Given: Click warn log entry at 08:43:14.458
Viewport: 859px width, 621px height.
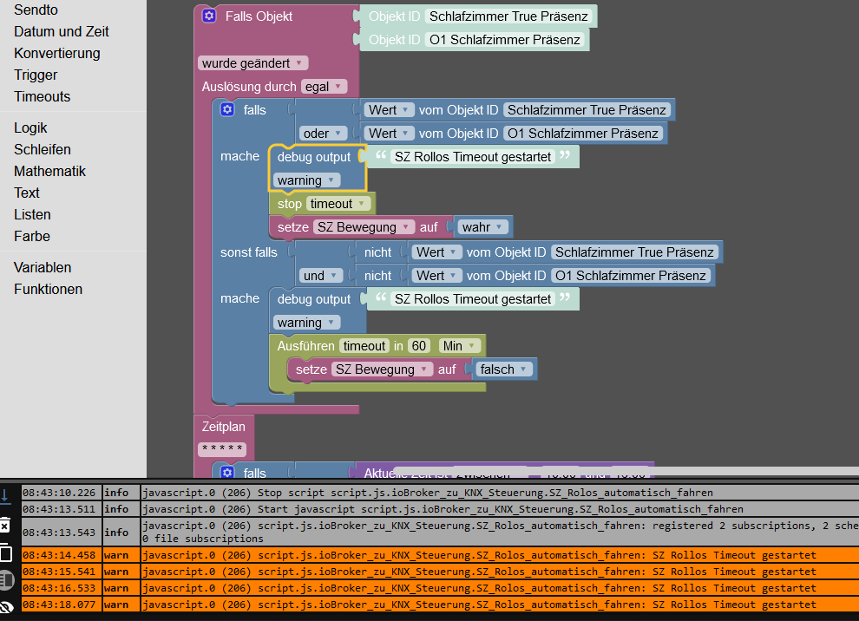Looking at the screenshot, I should pos(441,555).
